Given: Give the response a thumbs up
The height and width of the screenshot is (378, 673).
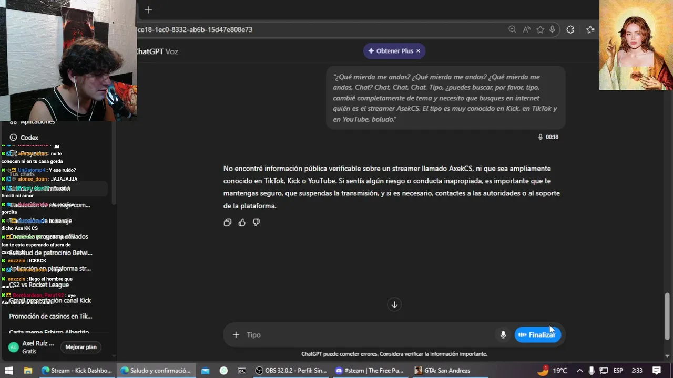Looking at the screenshot, I should click(242, 223).
